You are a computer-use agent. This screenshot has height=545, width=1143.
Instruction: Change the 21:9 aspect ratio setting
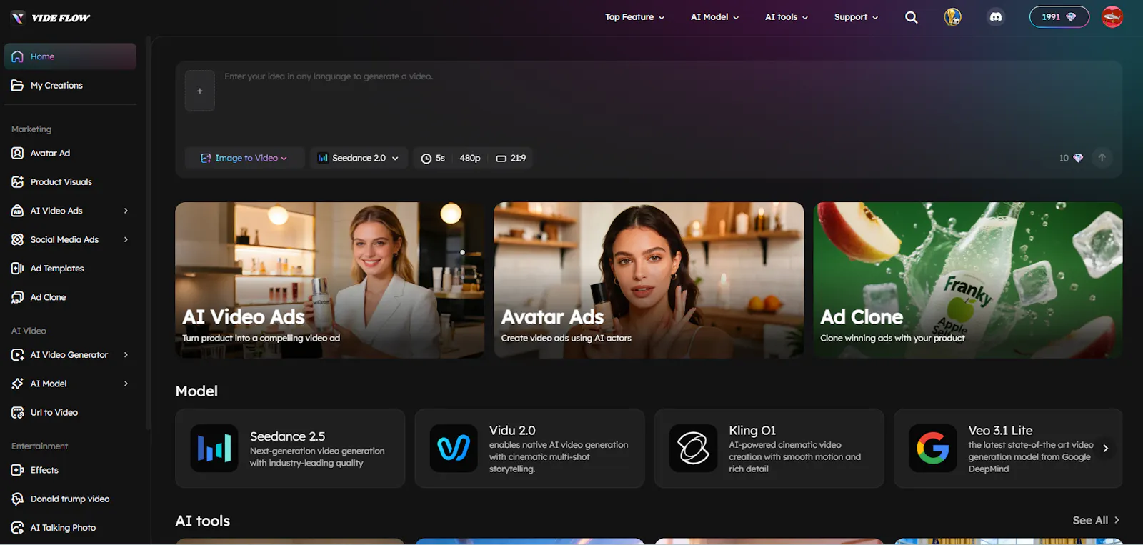point(511,158)
